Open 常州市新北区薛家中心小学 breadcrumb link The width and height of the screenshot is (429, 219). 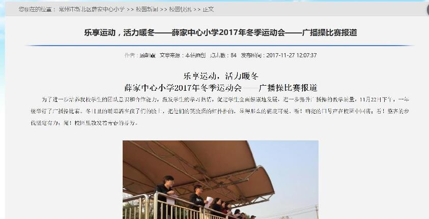[x=92, y=9]
